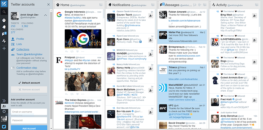View the 277 followers count

point(13,32)
